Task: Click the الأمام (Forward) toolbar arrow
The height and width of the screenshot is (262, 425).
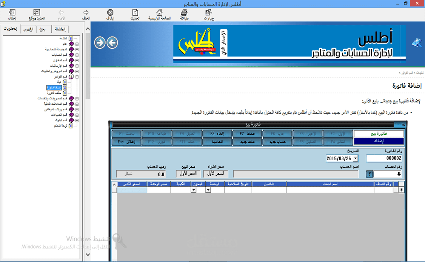Action: tap(61, 12)
